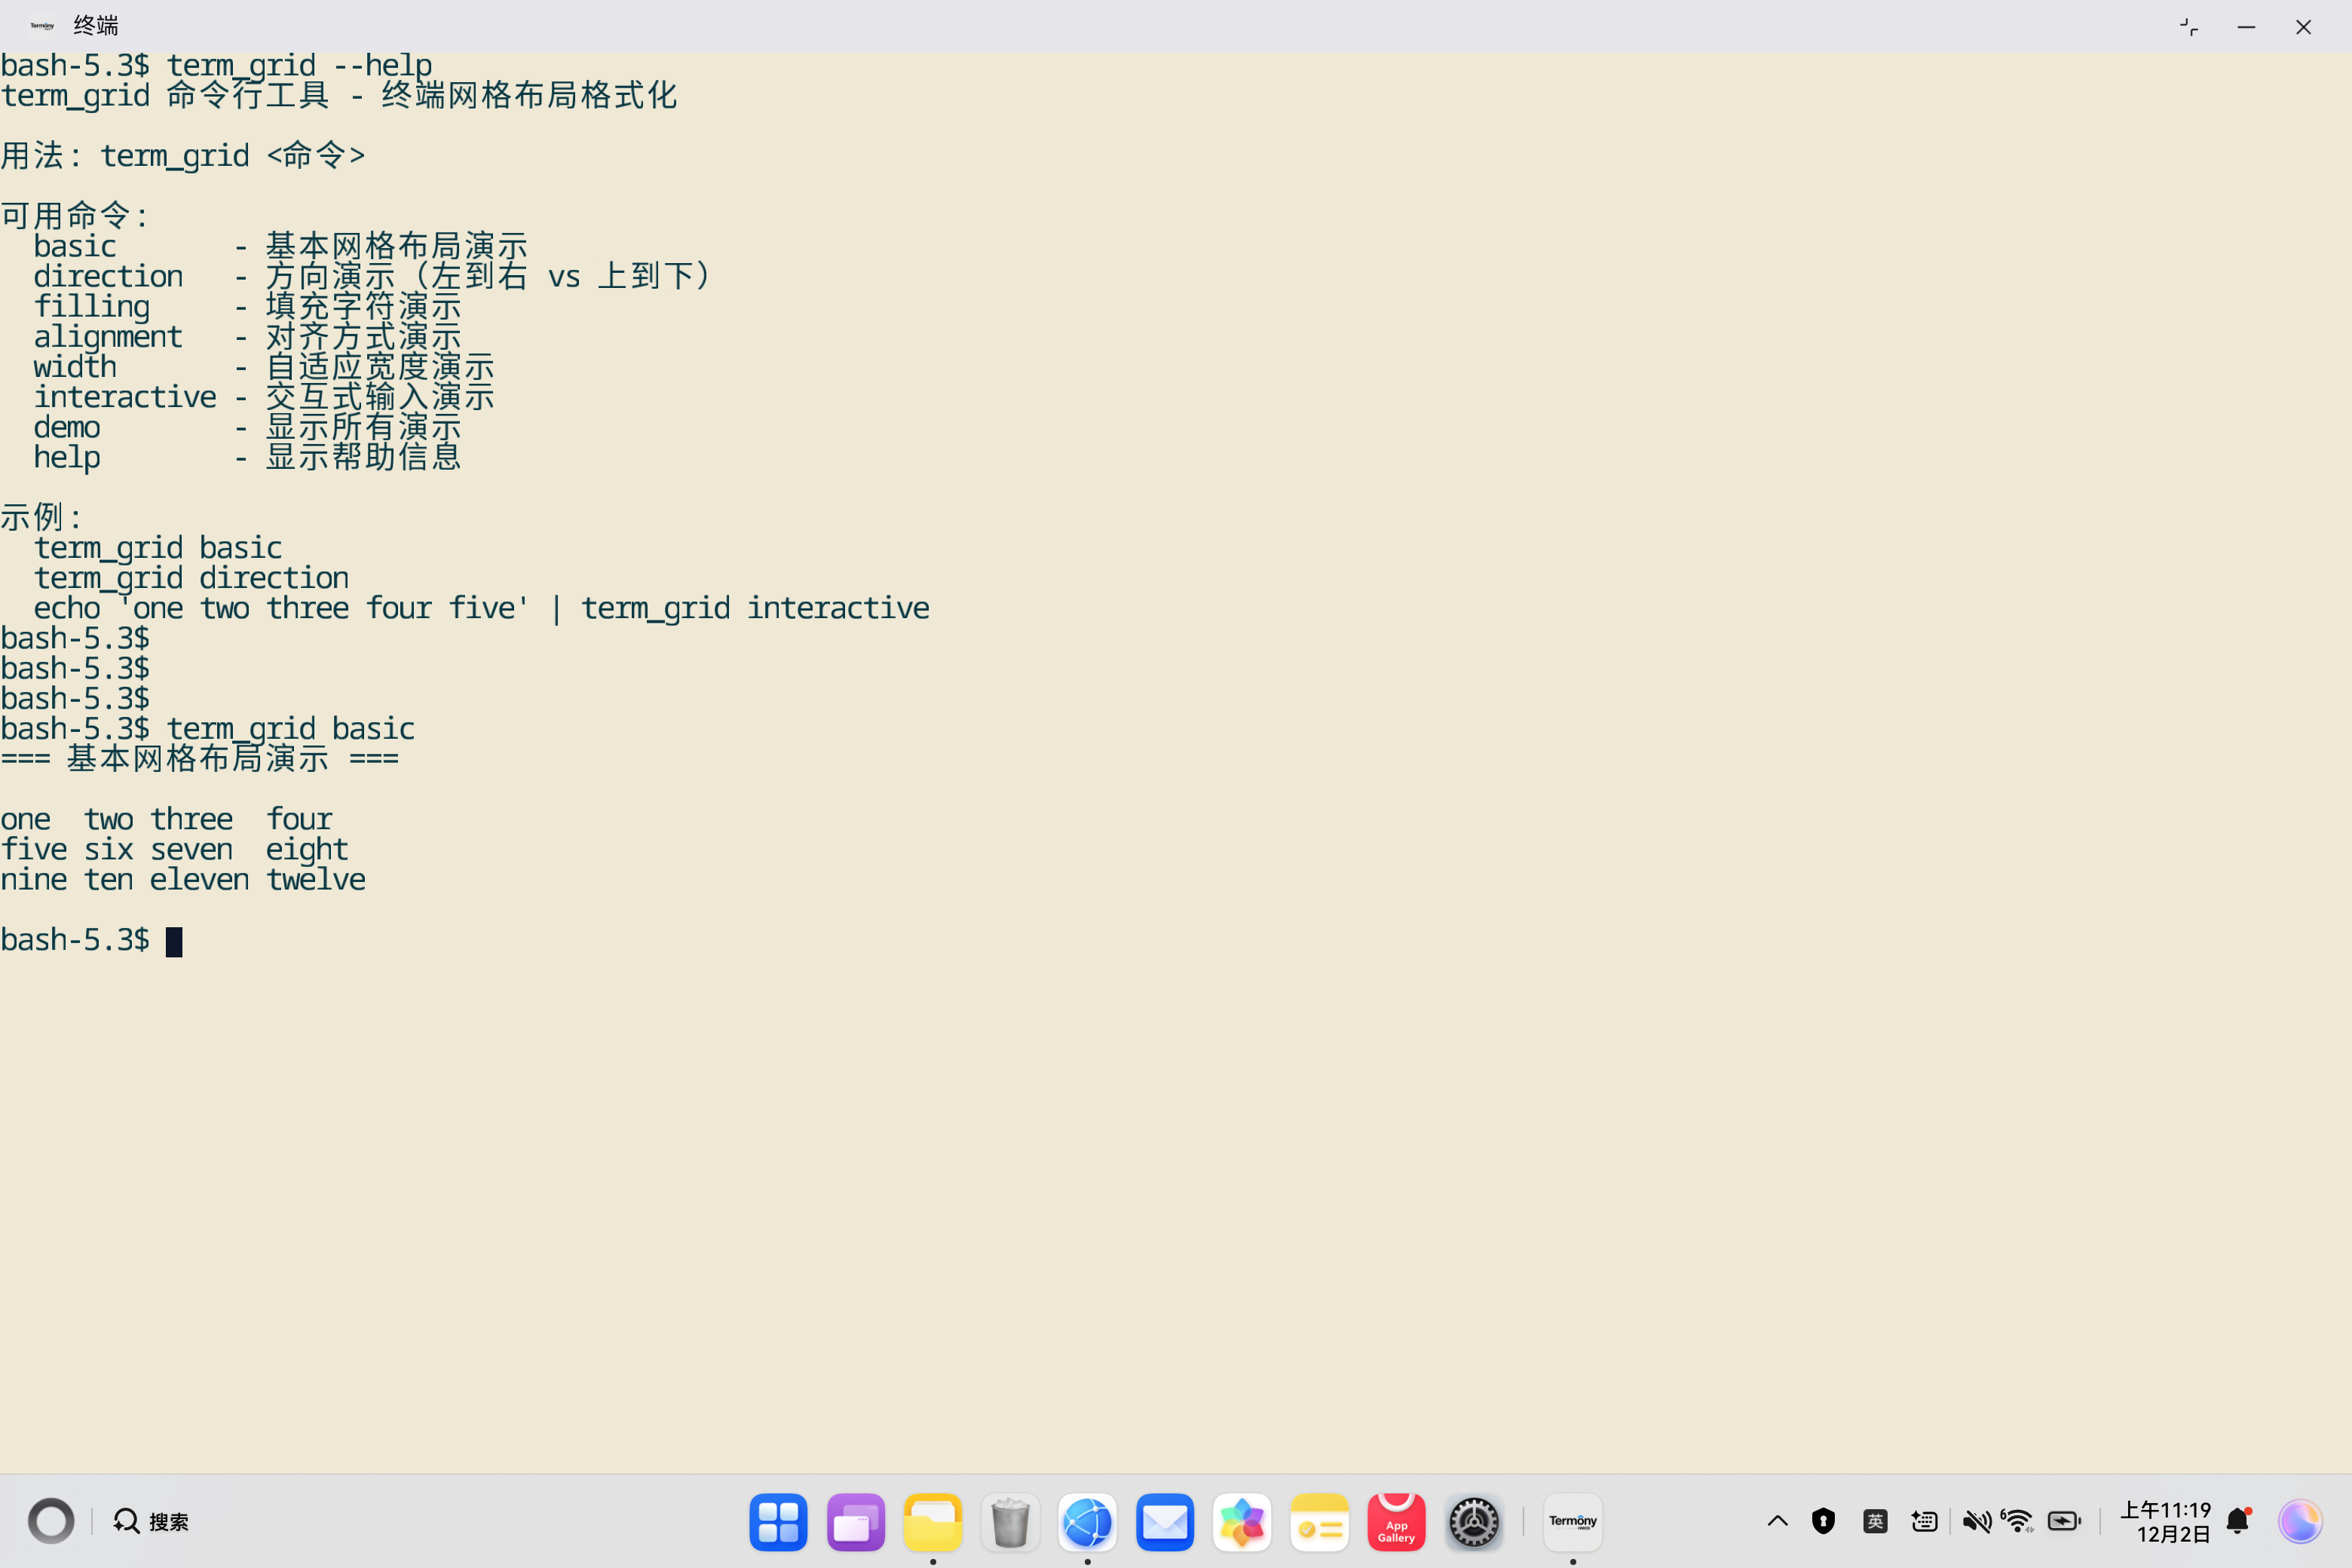Viewport: 2352px width, 1568px height.
Task: Click the terminal shrink window control
Action: tap(2188, 27)
